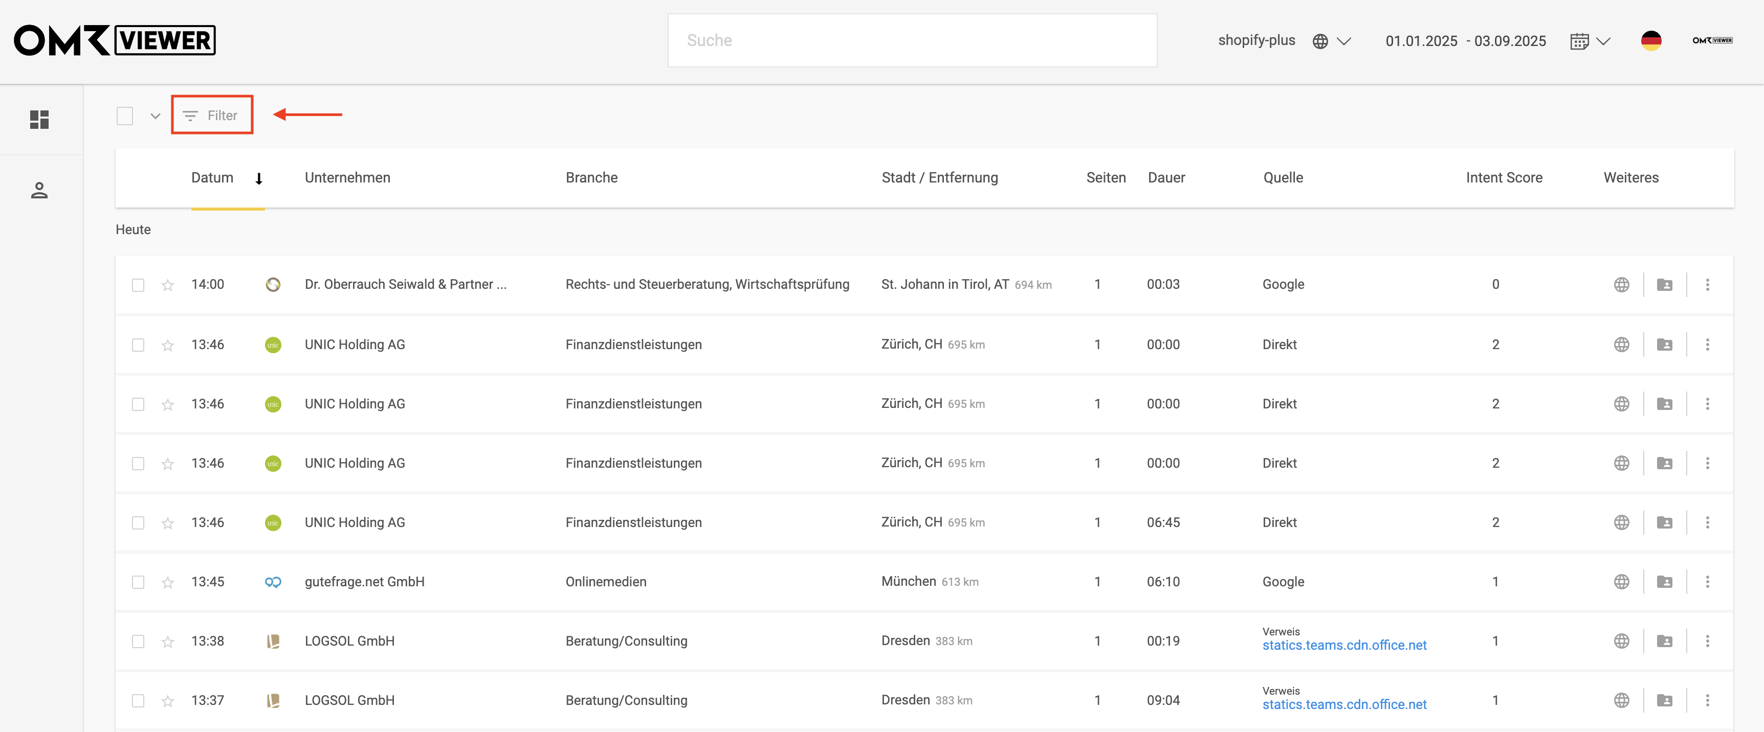Star the gutefrage.net GmbH row

[168, 582]
